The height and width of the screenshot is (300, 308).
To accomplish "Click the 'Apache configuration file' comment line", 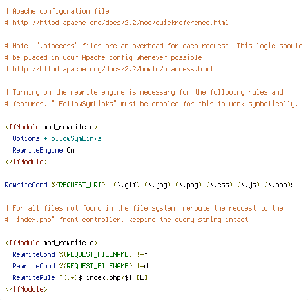I will (x=57, y=11).
